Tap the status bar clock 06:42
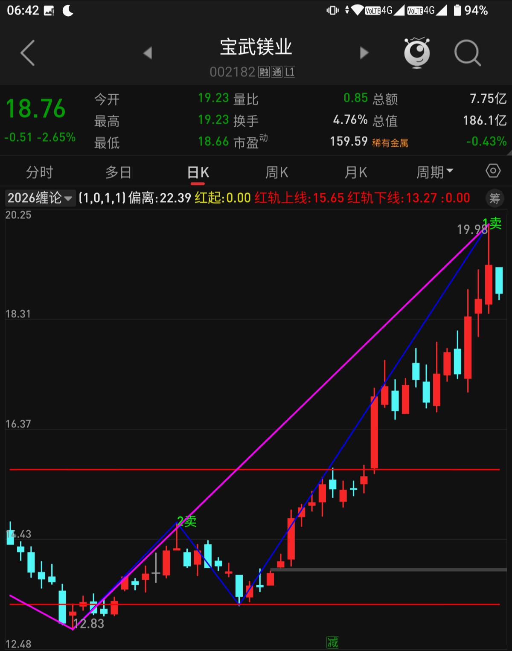 point(23,10)
